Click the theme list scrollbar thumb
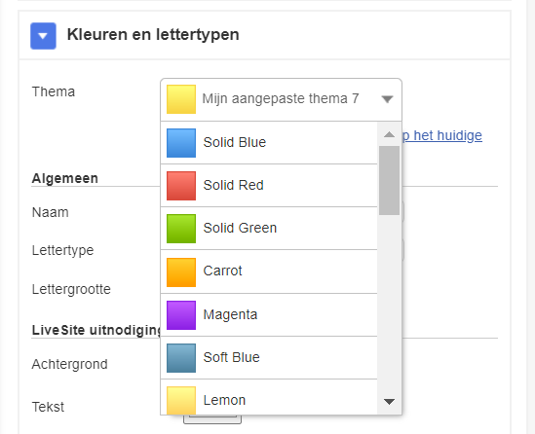 (x=389, y=181)
